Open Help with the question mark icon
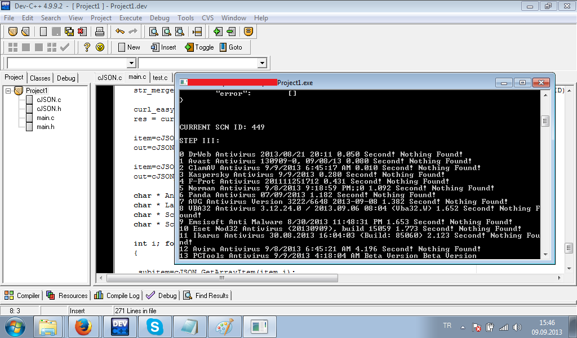Screen dimensions: 577x338 pyautogui.click(x=87, y=47)
